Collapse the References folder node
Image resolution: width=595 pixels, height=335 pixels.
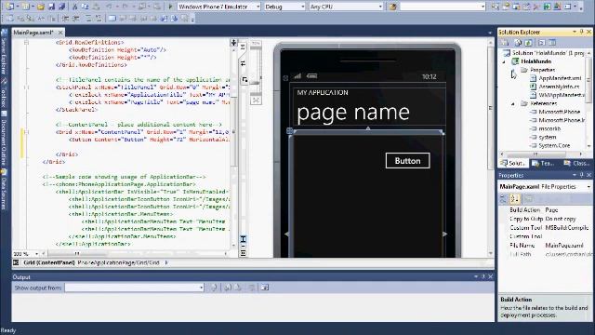pyautogui.click(x=513, y=103)
